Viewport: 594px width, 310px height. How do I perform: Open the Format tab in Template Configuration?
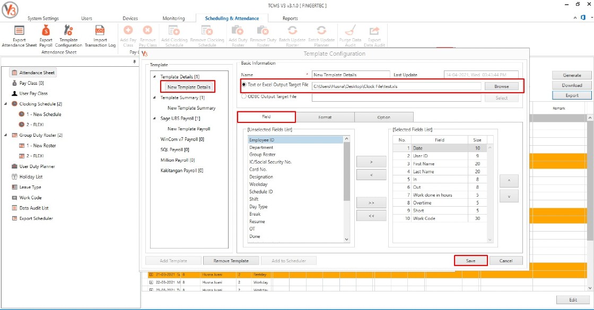coord(325,117)
